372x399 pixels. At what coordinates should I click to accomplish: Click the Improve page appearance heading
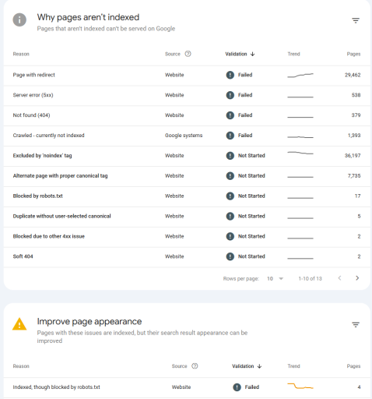[89, 322]
